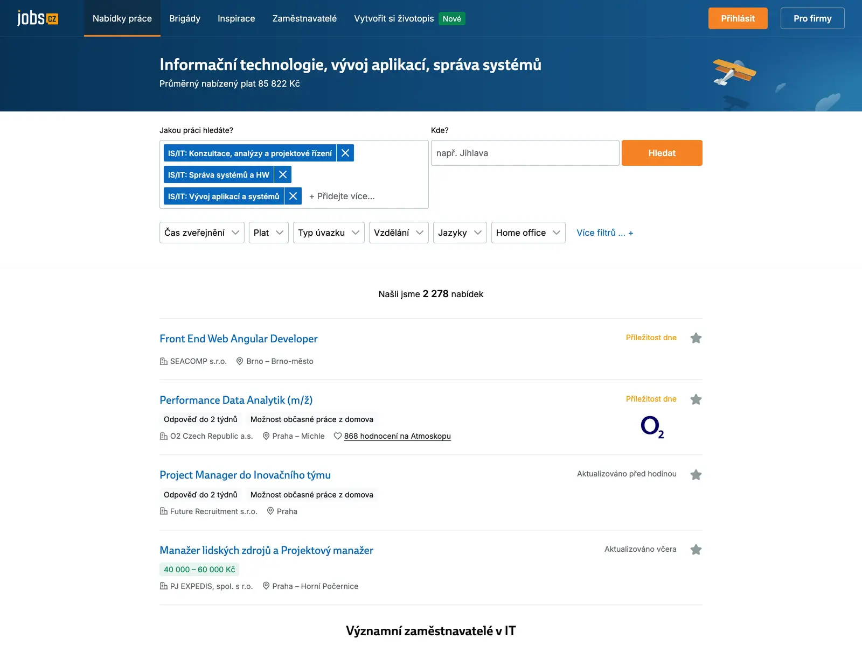The height and width of the screenshot is (646, 862).
Task: Click the airplane illustration in header
Action: pos(734,72)
